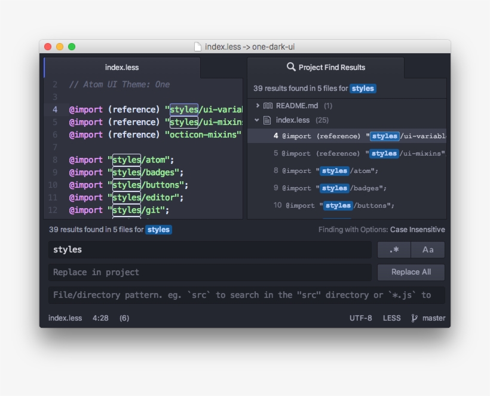The image size is (490, 396).
Task: Click the master git branch label
Action: coord(434,318)
